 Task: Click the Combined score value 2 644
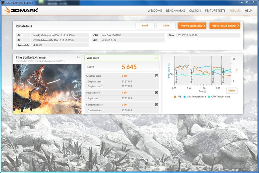pos(125,105)
